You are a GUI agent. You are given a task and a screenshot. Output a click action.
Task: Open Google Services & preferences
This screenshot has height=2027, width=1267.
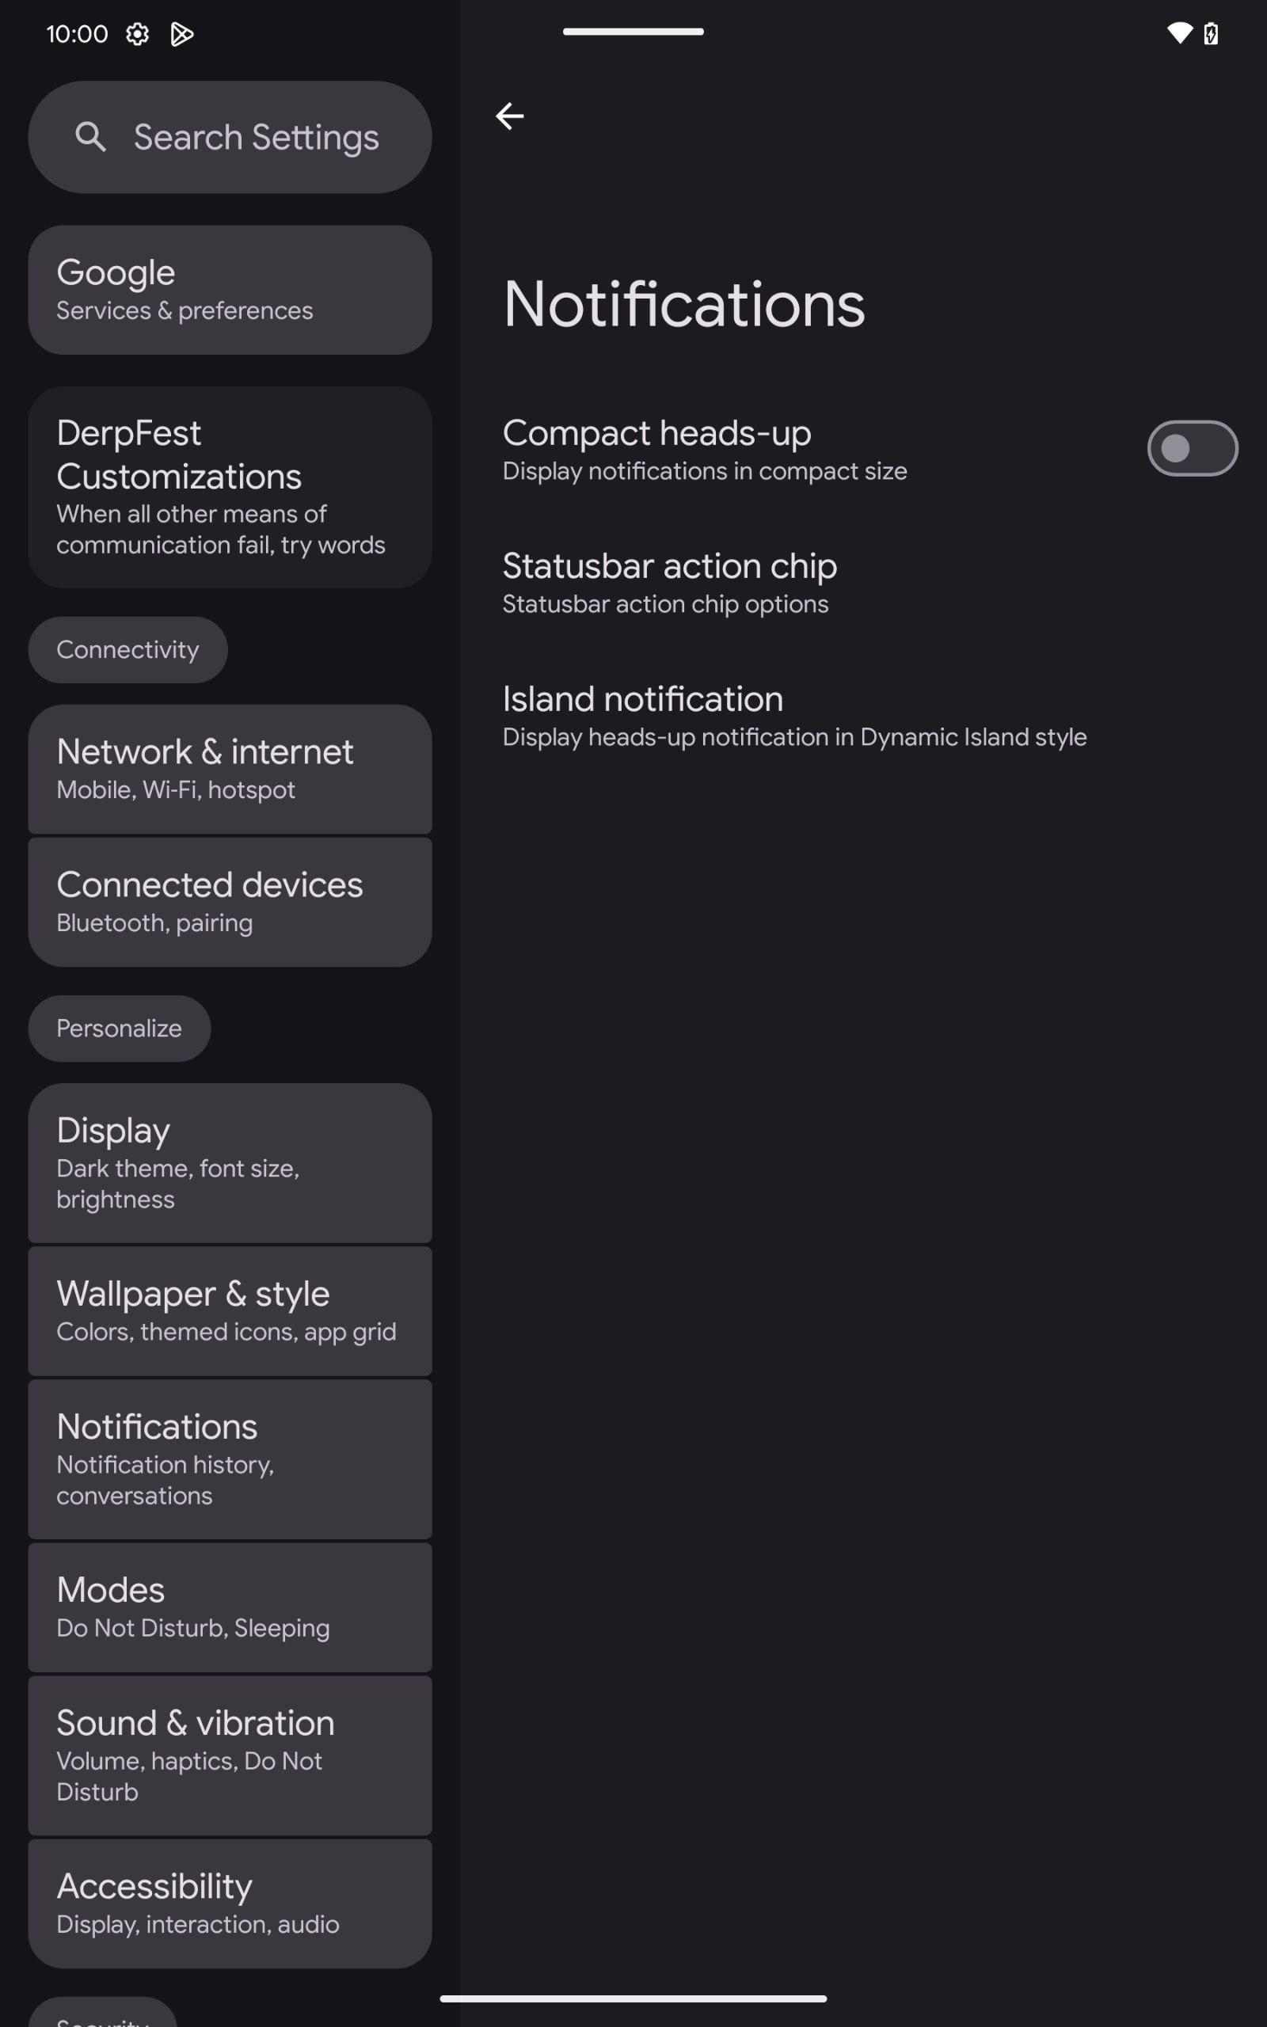tap(230, 290)
